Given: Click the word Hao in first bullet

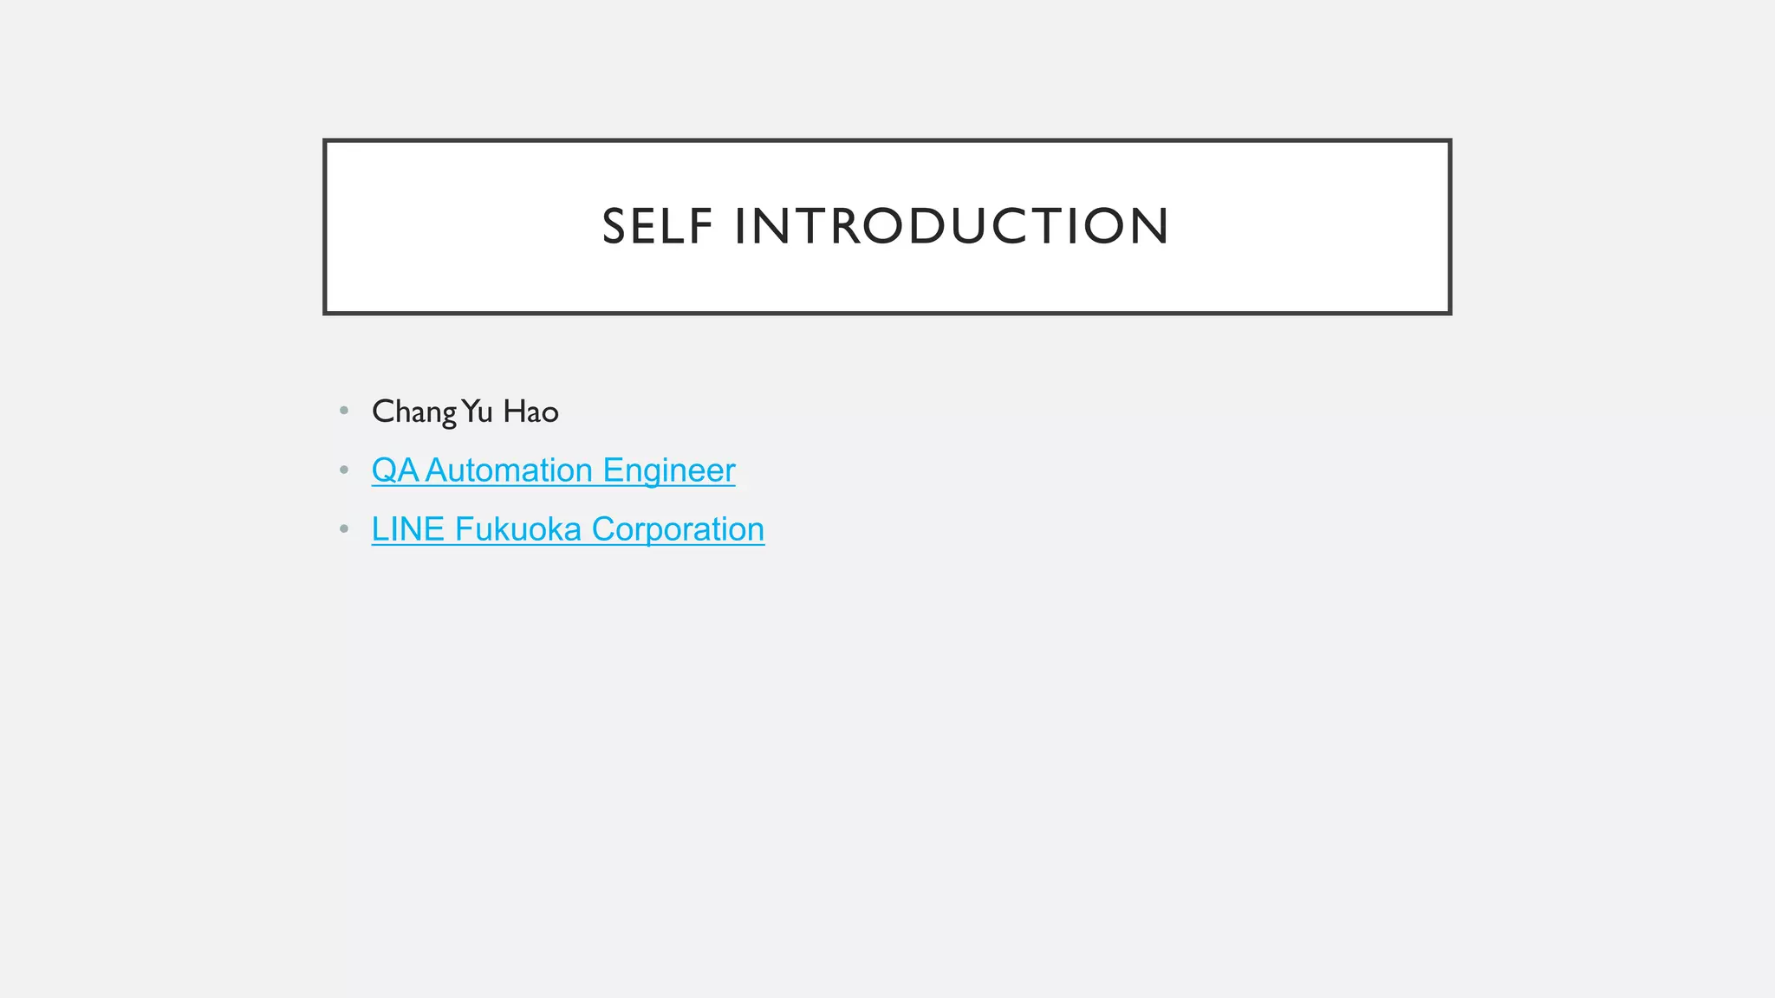Looking at the screenshot, I should coord(530,412).
